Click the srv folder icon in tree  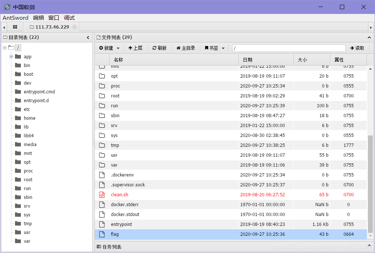18,206
